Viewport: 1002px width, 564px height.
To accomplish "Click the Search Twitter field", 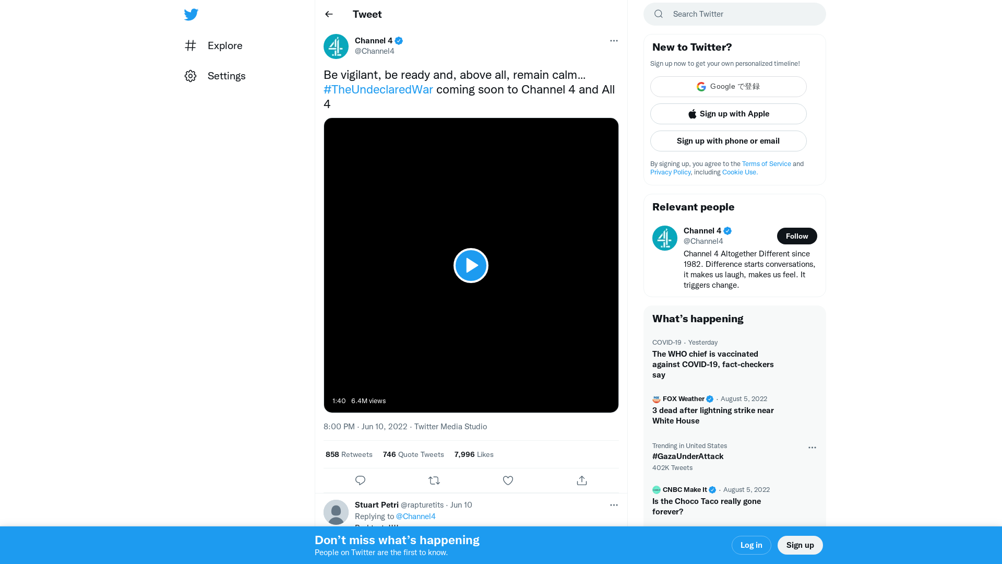I will (x=741, y=14).
